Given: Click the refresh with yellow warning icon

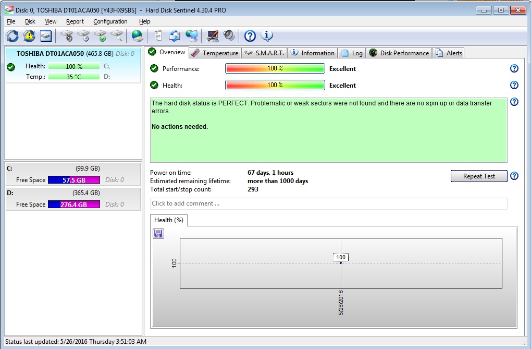Looking at the screenshot, I should 29,36.
